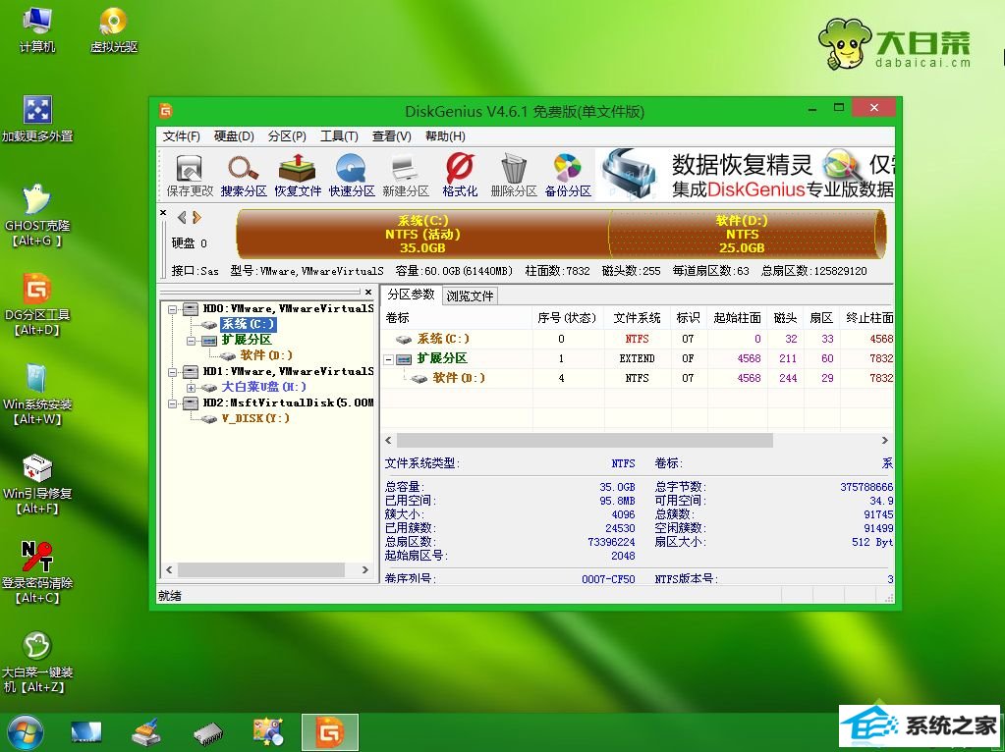This screenshot has width=1005, height=752.
Task: Open the 工具(T) menu
Action: click(x=339, y=136)
